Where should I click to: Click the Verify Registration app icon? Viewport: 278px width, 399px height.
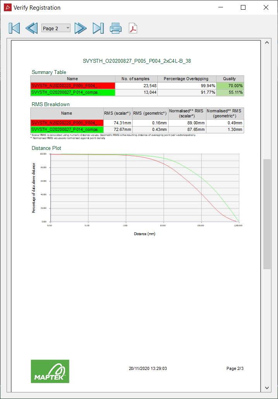click(x=8, y=8)
